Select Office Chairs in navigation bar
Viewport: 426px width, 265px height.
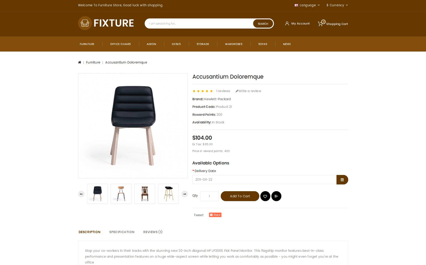[121, 44]
